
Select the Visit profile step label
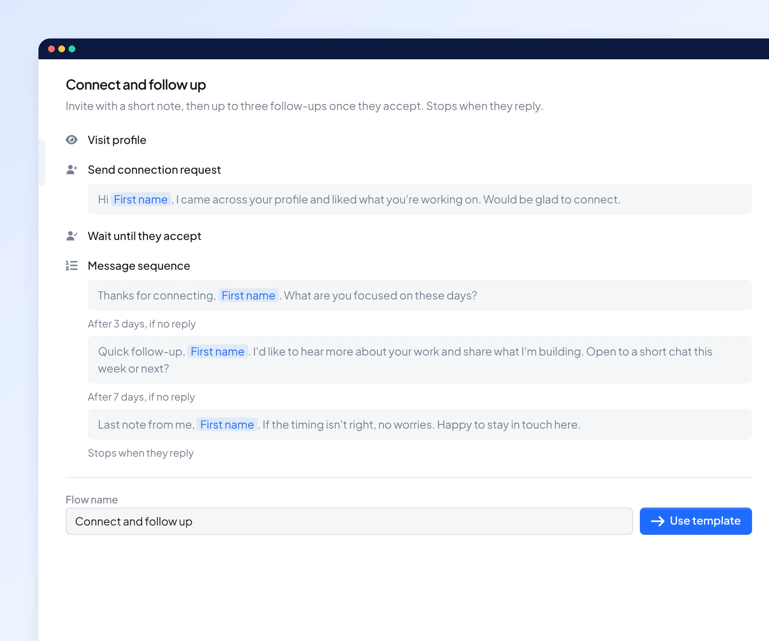pos(117,140)
